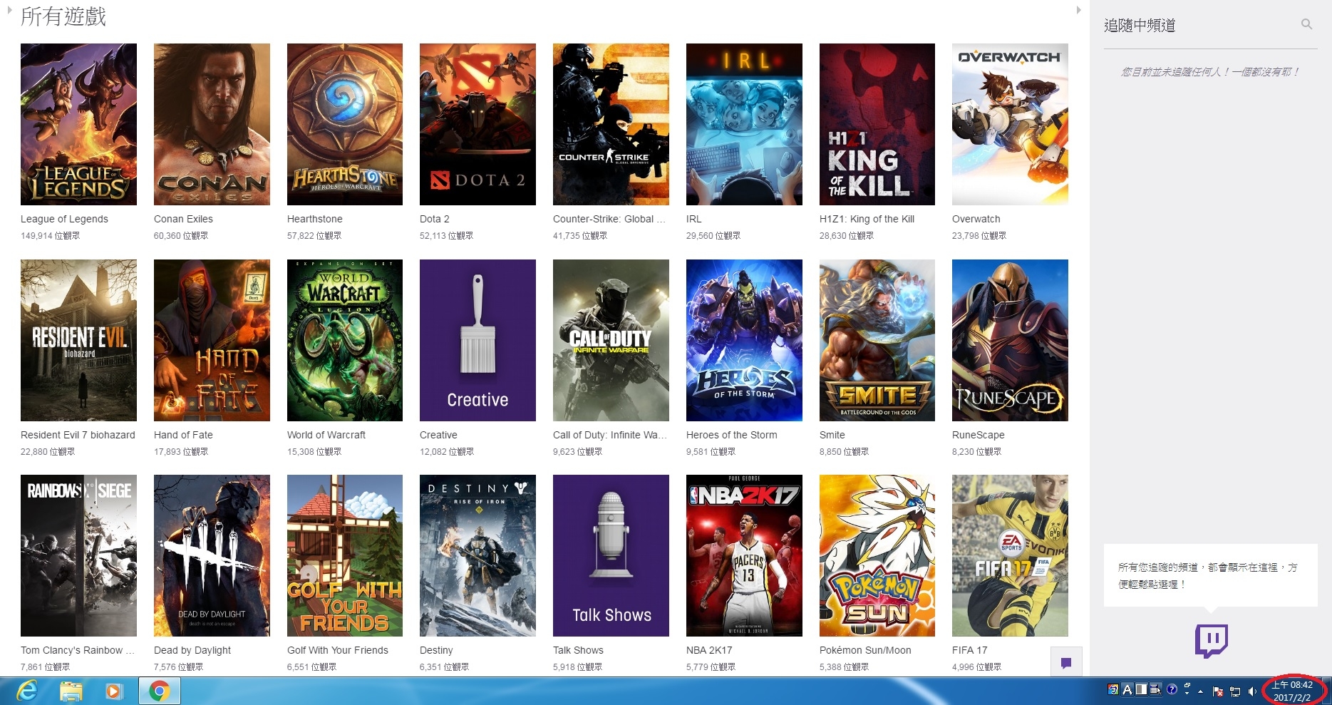Image resolution: width=1332 pixels, height=705 pixels.
Task: Open Counter-Strike cover art
Action: (x=611, y=124)
